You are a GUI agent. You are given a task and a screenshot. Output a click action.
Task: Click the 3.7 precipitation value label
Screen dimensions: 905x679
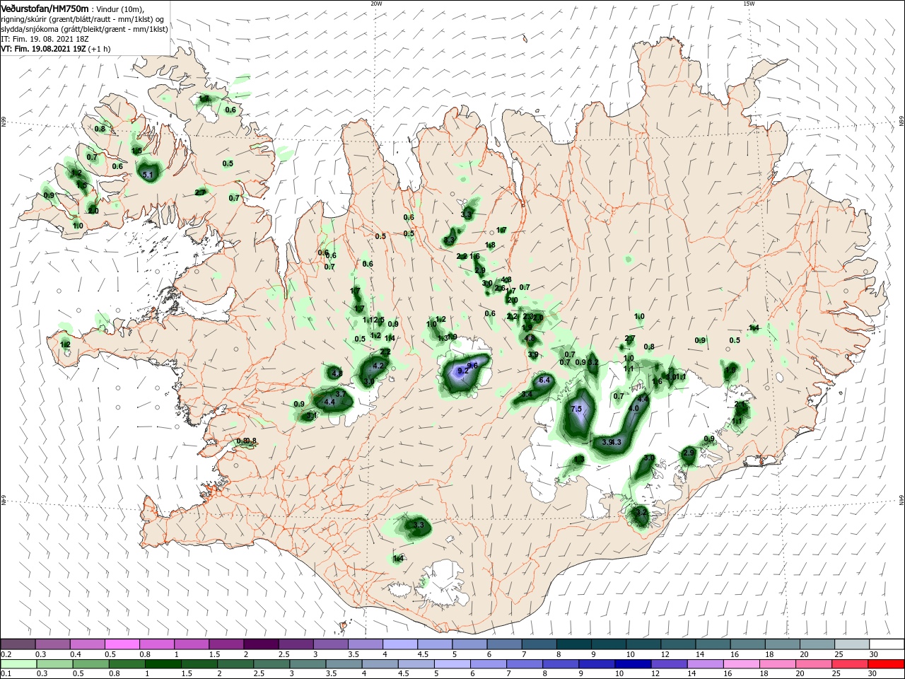(x=340, y=393)
